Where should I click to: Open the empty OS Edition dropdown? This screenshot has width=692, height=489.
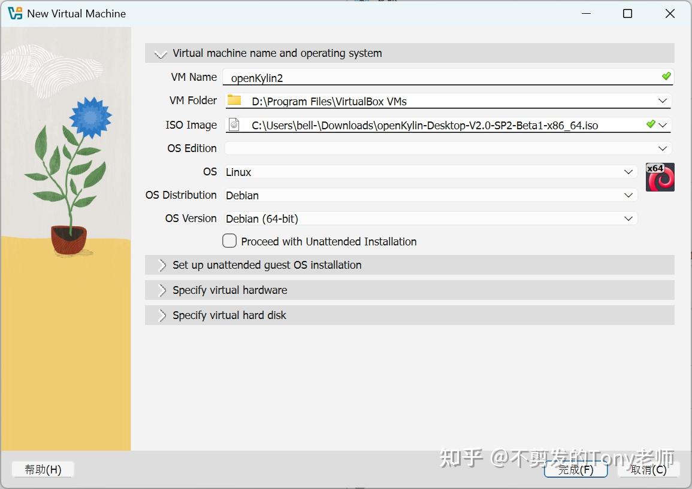click(x=662, y=148)
